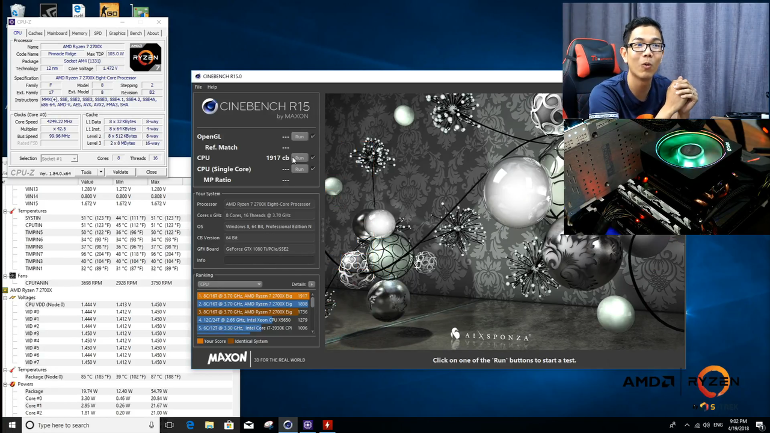Image resolution: width=770 pixels, height=433 pixels.
Task: Launch Microsoft Edge from the taskbar
Action: [x=190, y=425]
